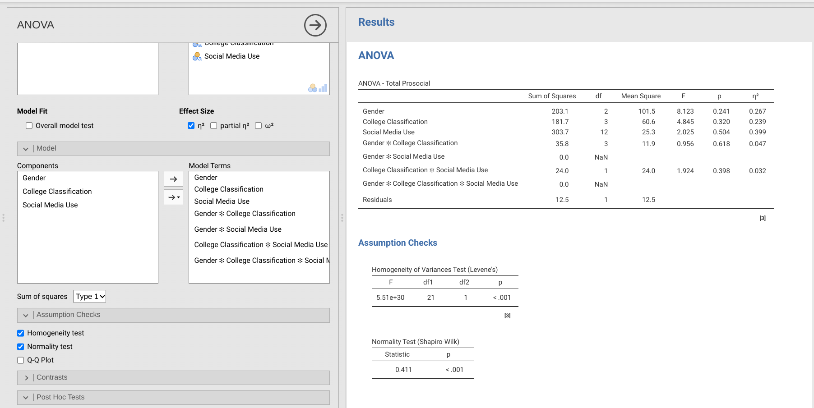Click the ANOVA results heading
The image size is (814, 408).
[376, 55]
